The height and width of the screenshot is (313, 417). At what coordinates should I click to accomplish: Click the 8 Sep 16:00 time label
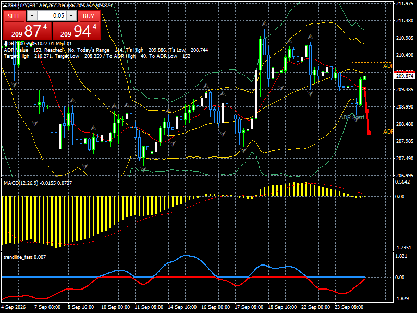[x=81, y=307]
